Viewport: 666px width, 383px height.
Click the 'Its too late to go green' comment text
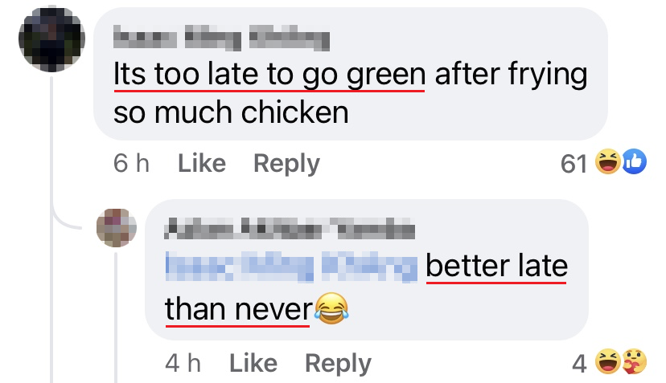coord(269,74)
